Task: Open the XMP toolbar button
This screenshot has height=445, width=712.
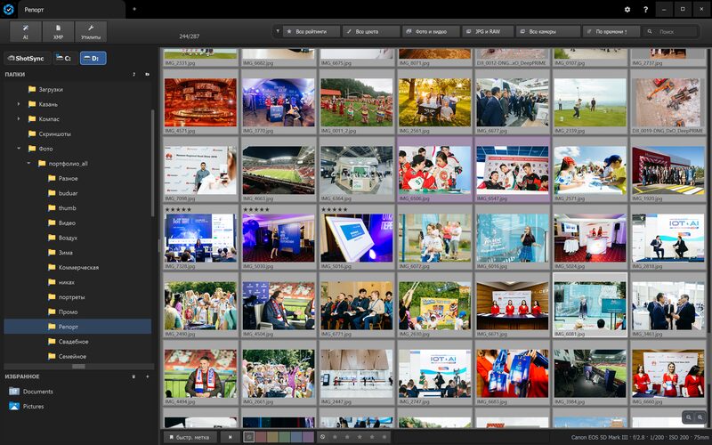Action: click(x=58, y=32)
